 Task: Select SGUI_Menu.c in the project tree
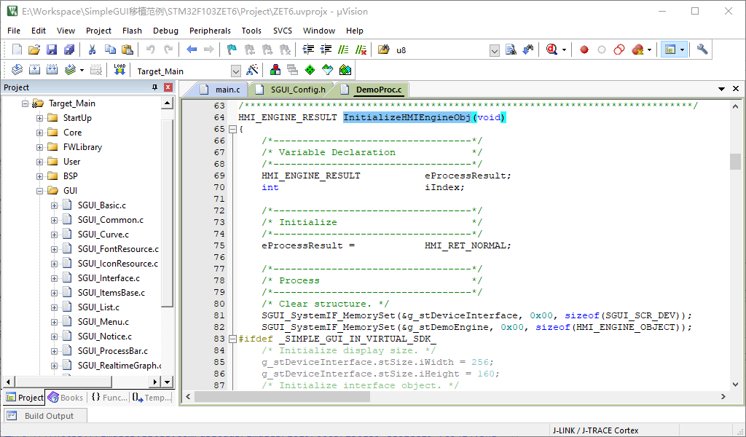point(103,322)
